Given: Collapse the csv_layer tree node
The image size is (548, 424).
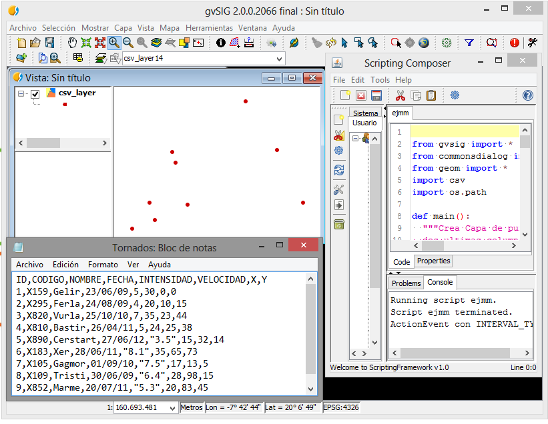Looking at the screenshot, I should click(21, 93).
